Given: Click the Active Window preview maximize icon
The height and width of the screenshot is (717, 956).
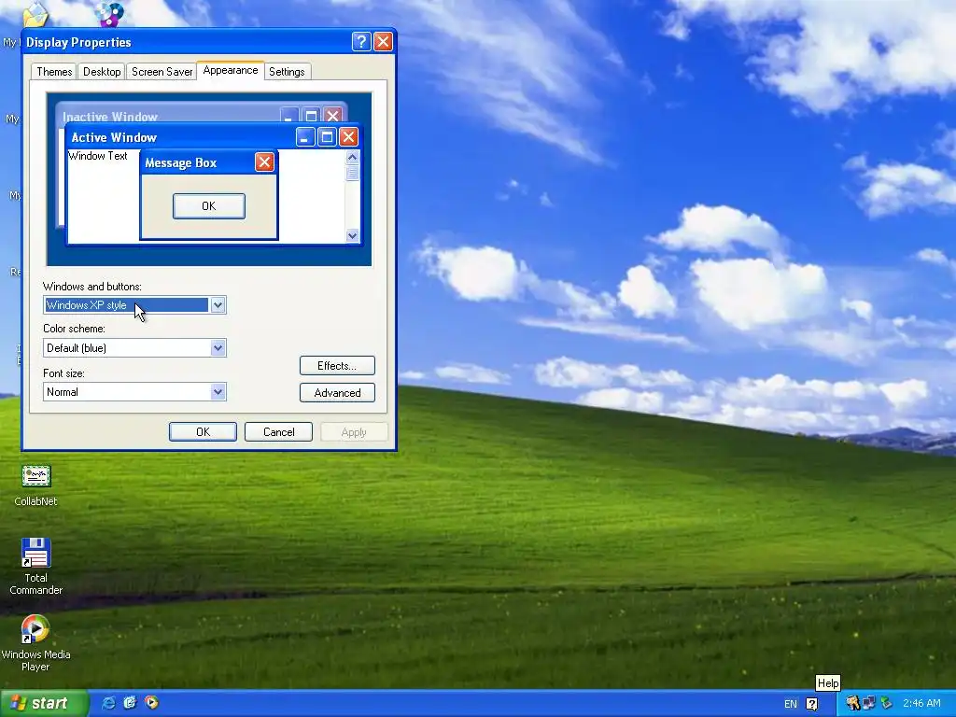Looking at the screenshot, I should click(x=327, y=137).
